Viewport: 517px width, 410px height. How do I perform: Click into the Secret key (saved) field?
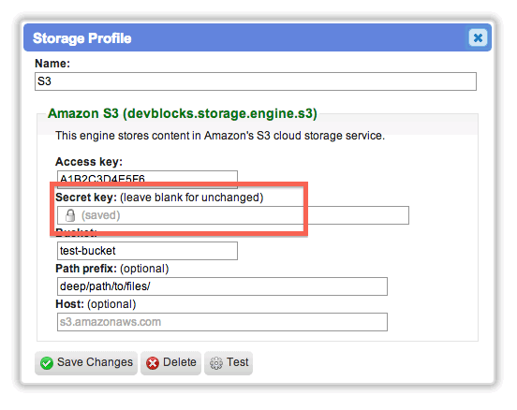(233, 215)
